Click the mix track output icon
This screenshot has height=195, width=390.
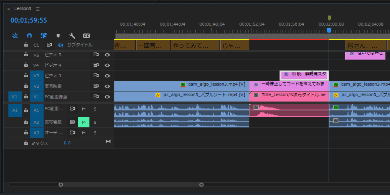pyautogui.click(x=108, y=142)
